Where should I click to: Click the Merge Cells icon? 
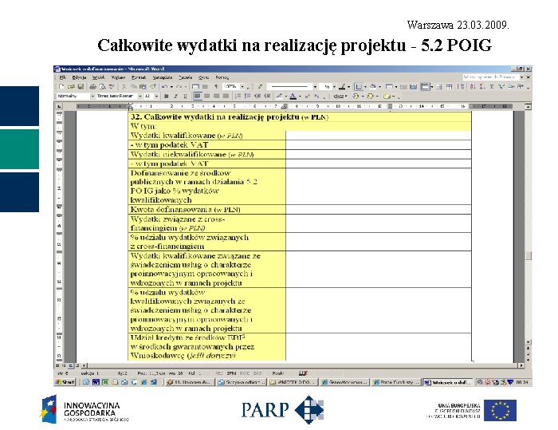click(x=403, y=86)
